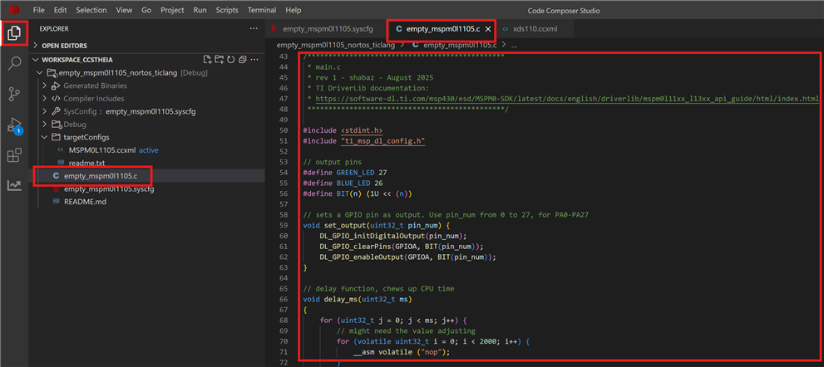The width and height of the screenshot is (824, 367).
Task: Click the set_output function name on line 59
Action: pos(344,226)
